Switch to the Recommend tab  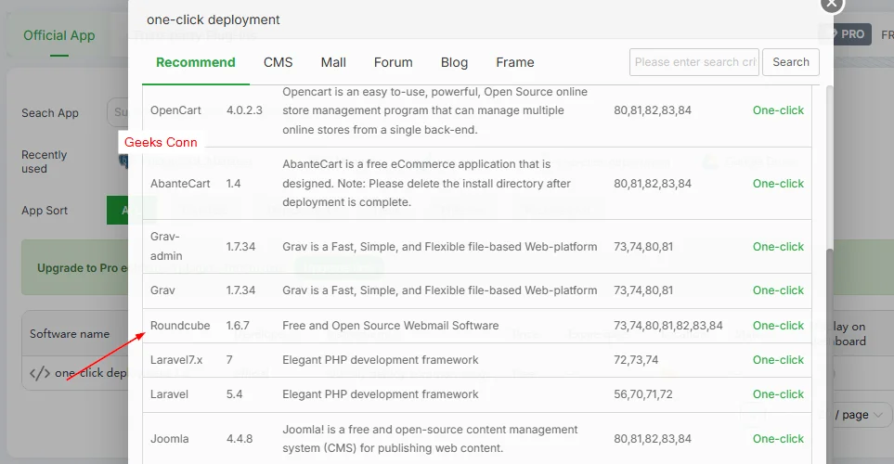(196, 62)
